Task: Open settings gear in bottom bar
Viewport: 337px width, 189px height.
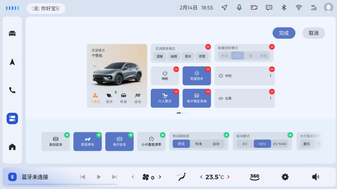Action: [285, 177]
